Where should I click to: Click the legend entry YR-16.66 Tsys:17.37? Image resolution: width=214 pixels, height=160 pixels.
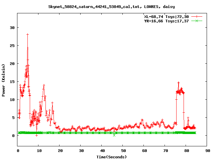[x=167, y=21]
